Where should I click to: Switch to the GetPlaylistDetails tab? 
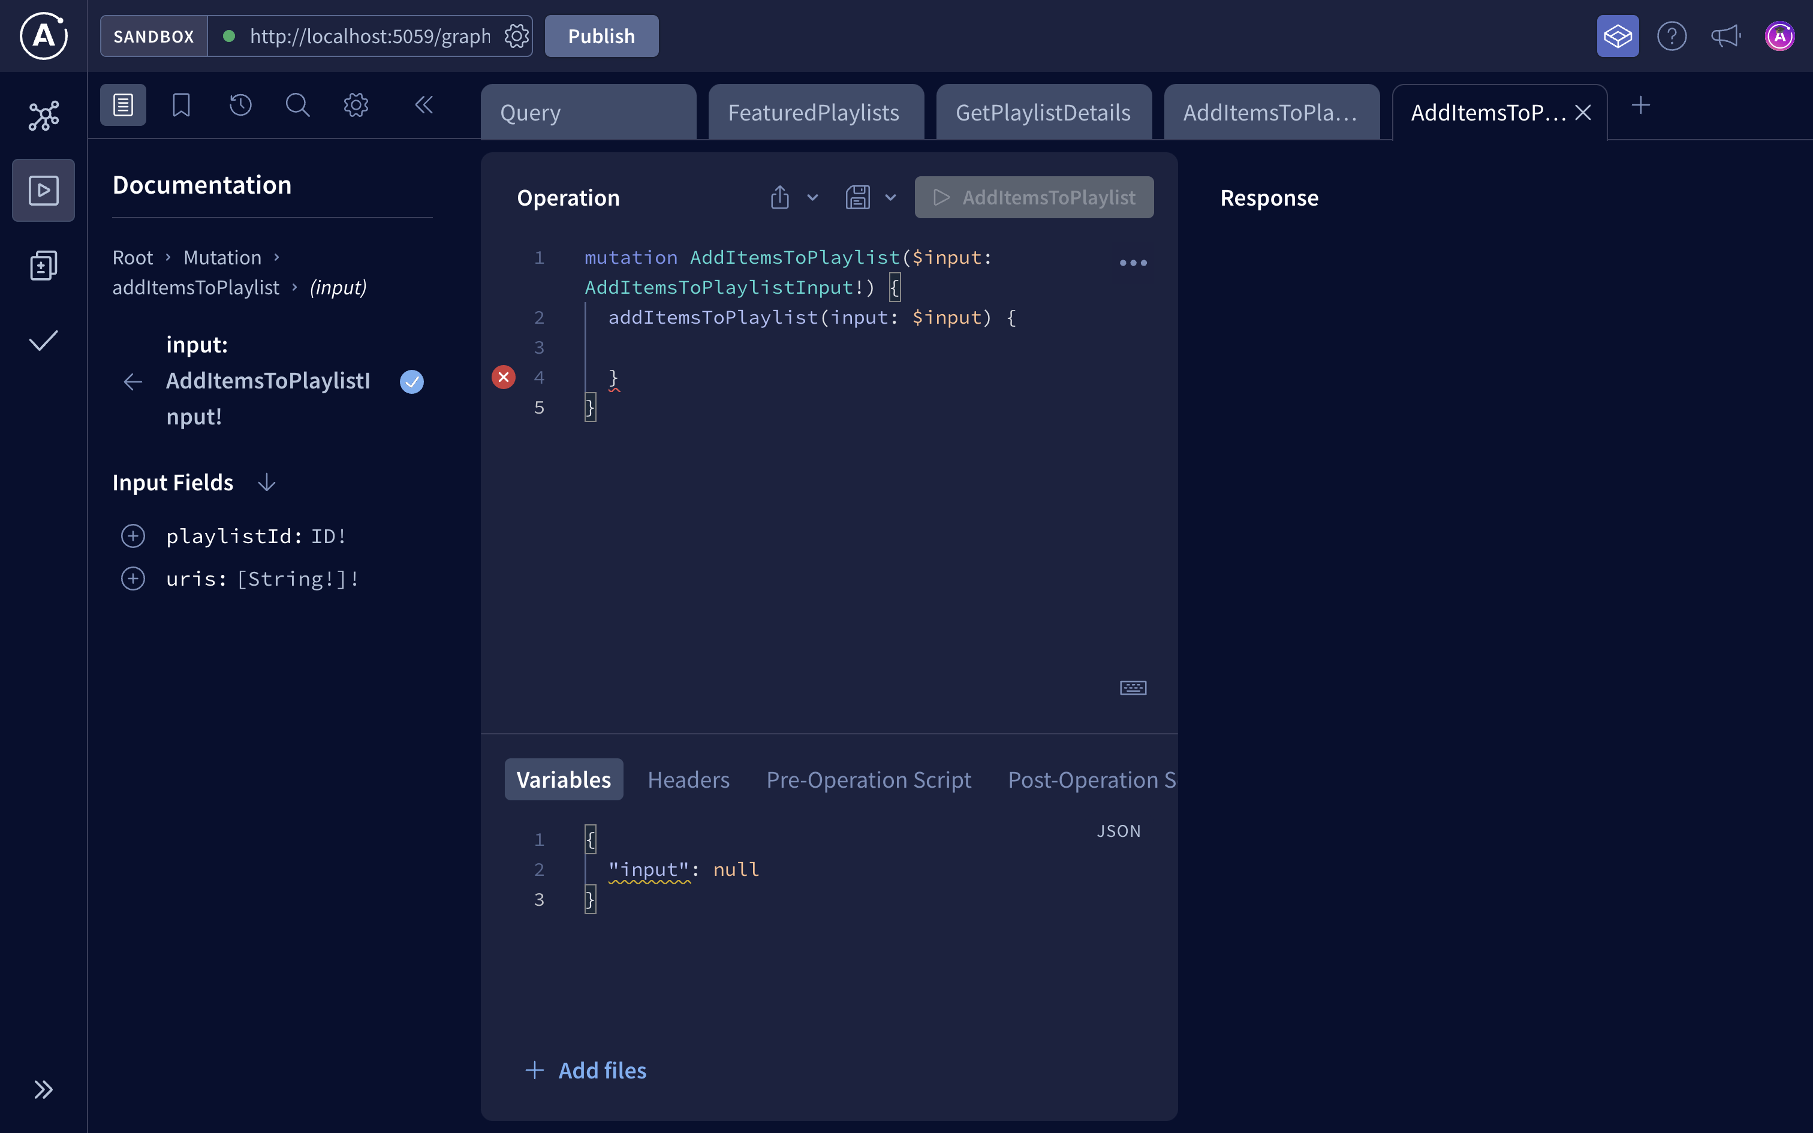point(1044,112)
